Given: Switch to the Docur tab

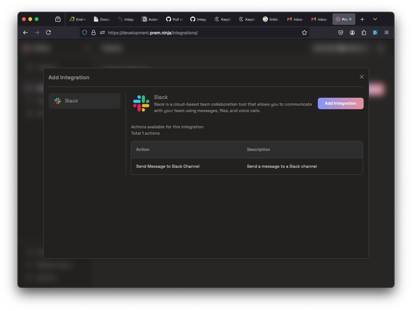Looking at the screenshot, I should pos(102,19).
